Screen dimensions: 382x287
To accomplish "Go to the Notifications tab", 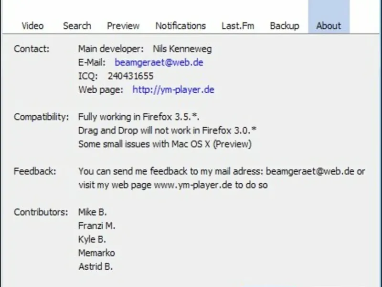I will (180, 26).
